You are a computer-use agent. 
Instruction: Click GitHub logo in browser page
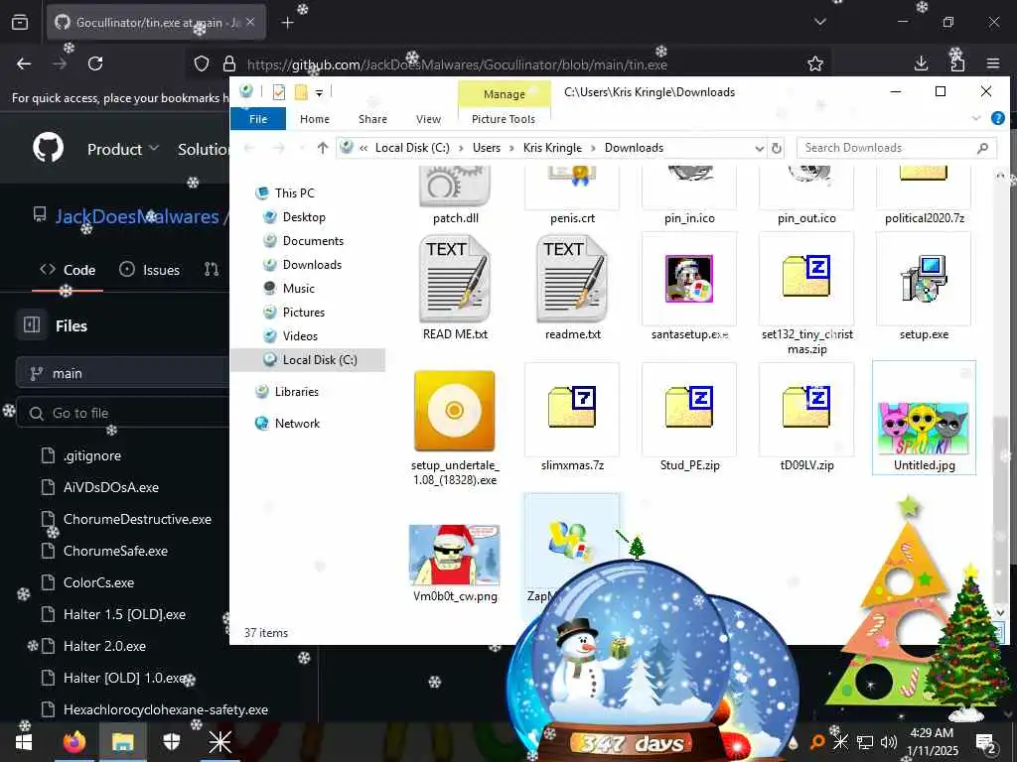tap(49, 148)
